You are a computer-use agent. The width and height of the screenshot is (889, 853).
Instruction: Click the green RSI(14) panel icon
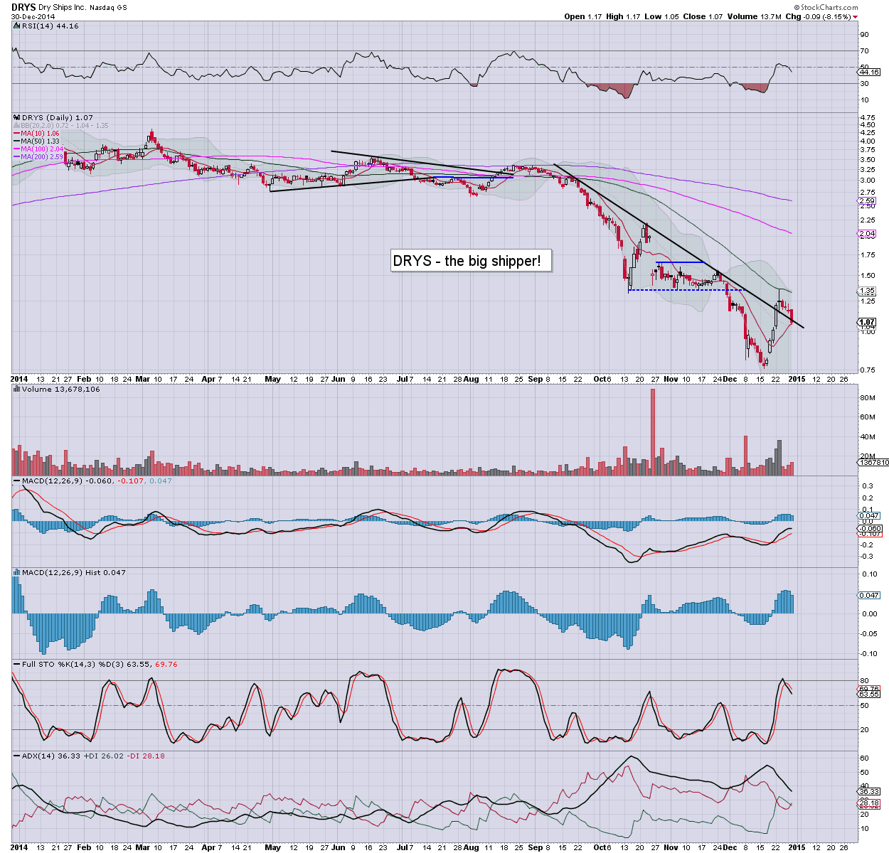coord(17,26)
